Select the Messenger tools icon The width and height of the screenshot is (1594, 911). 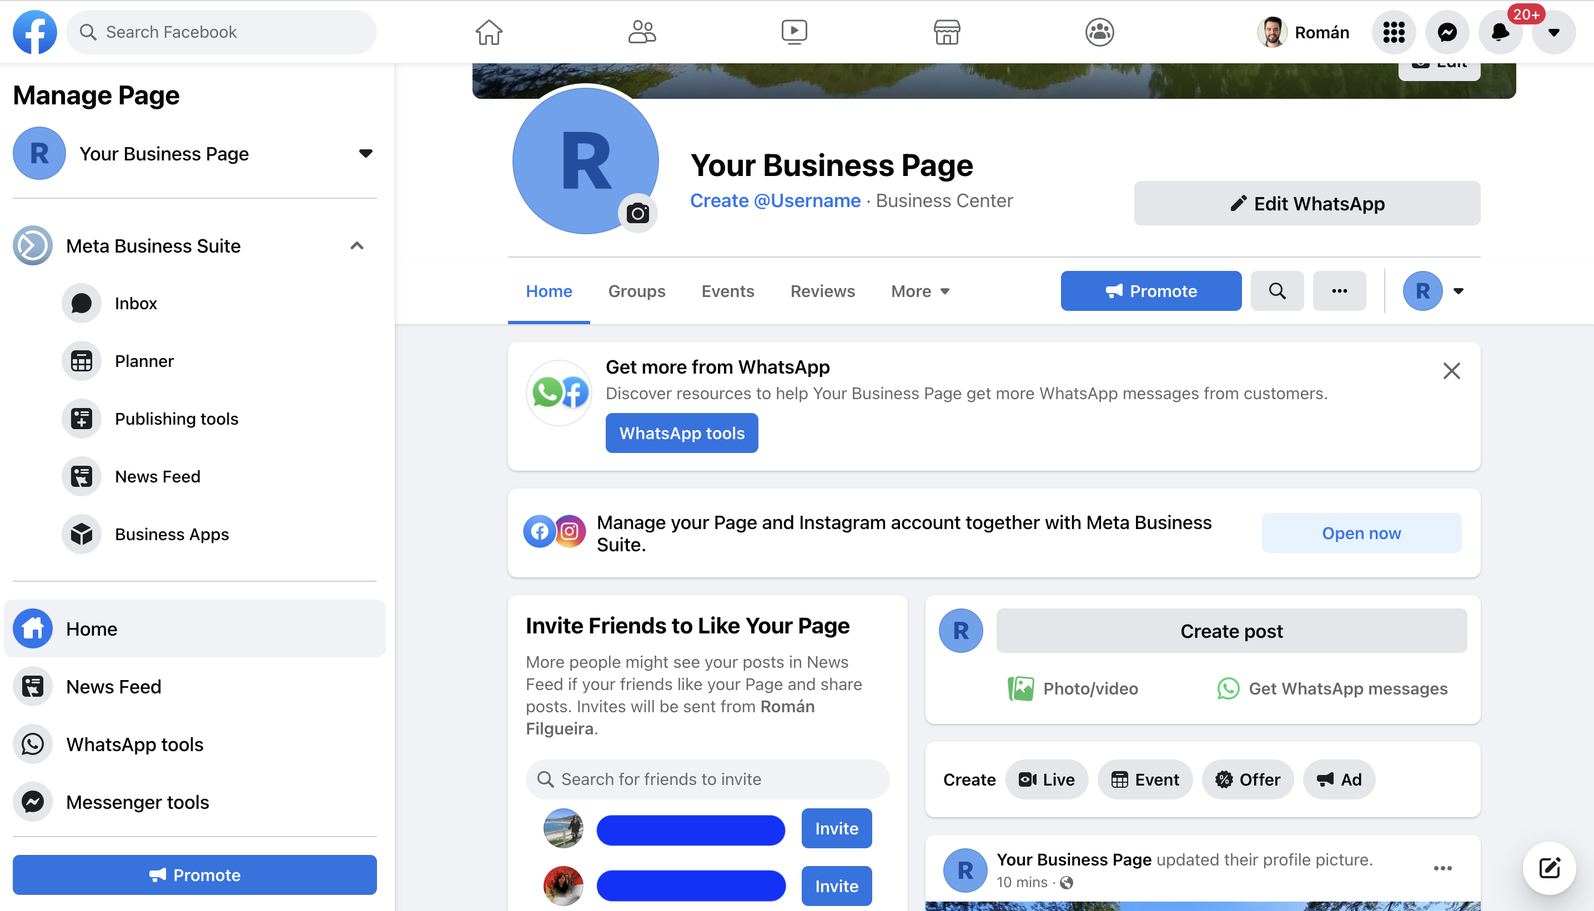point(32,802)
